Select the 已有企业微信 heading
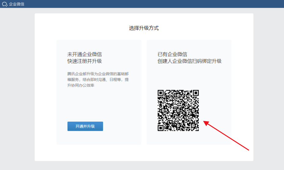This screenshot has height=170, width=284. [172, 54]
